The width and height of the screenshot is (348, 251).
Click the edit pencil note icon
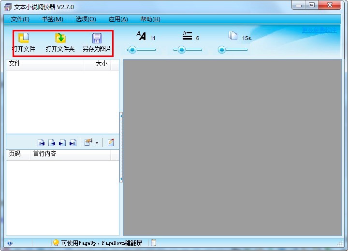(111, 142)
